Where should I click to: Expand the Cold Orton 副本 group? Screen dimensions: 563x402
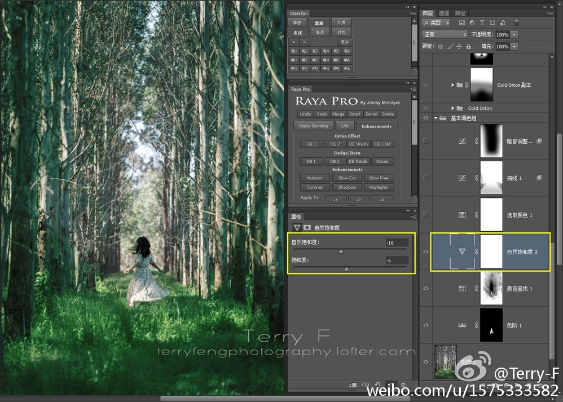point(453,85)
